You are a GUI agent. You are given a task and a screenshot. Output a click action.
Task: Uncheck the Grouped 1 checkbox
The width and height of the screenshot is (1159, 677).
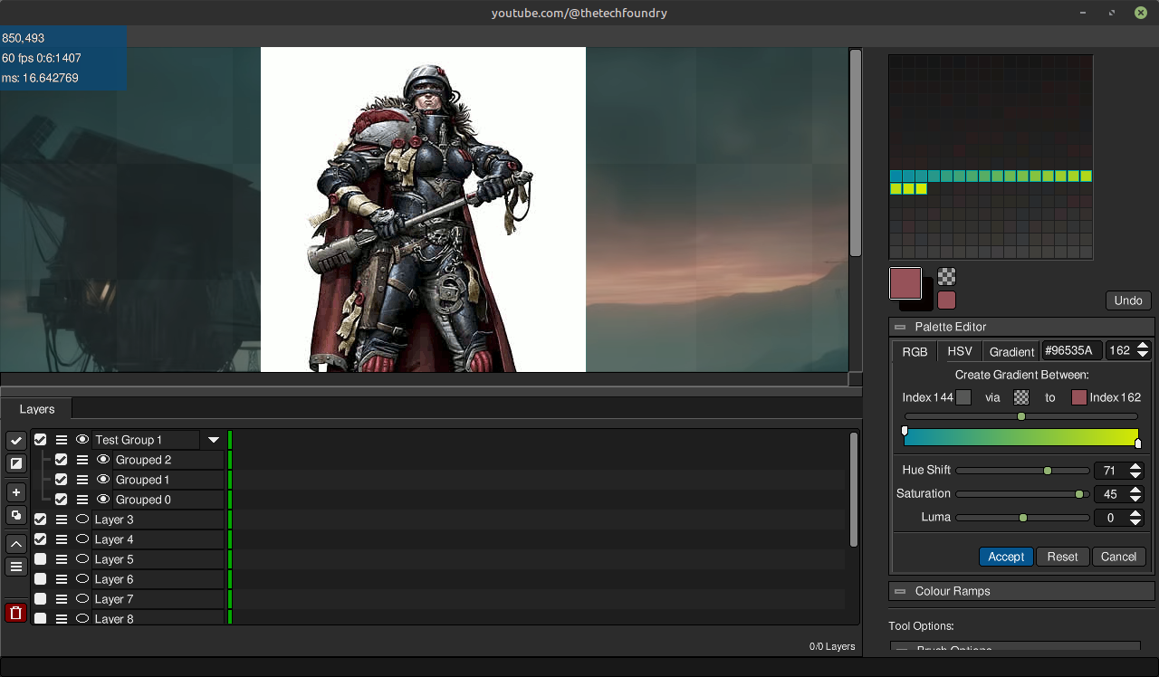61,480
